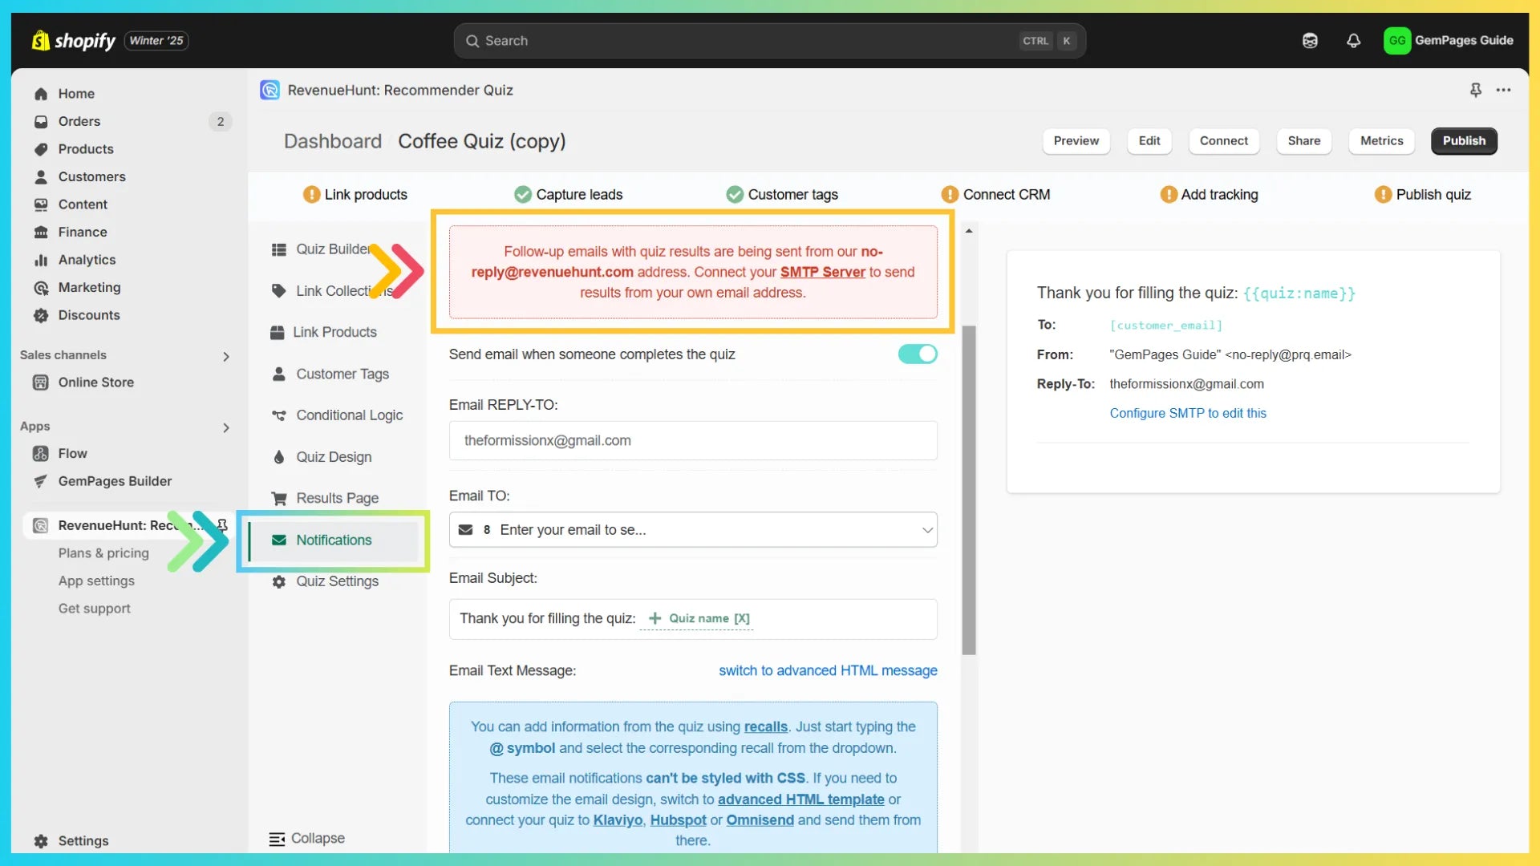The width and height of the screenshot is (1540, 866).
Task: Click the Settings gear icon
Action: [x=41, y=840]
